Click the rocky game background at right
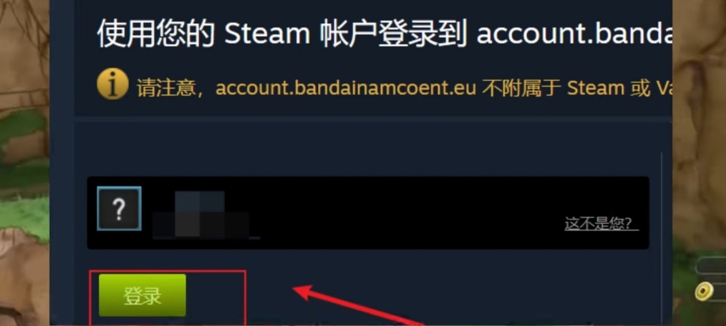This screenshot has width=726, height=326. (699, 113)
